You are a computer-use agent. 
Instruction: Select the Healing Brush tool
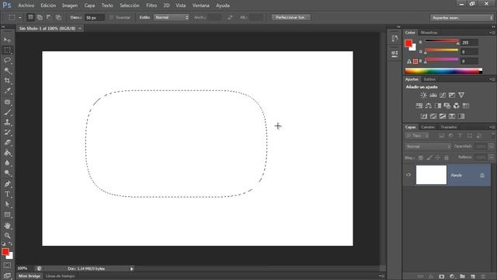coord(7,102)
